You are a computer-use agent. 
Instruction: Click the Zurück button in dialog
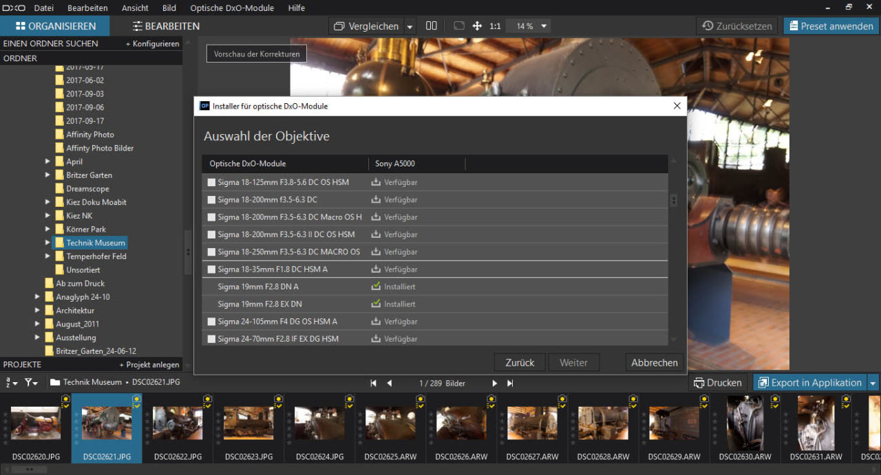520,362
